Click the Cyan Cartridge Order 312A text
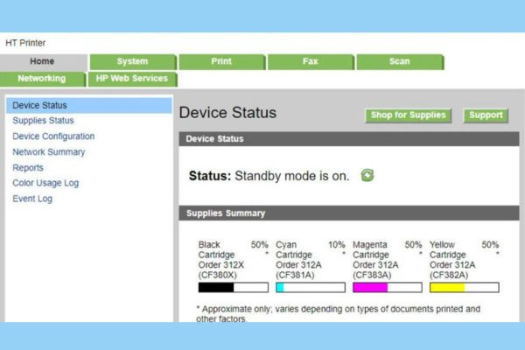Screen dimensions: 525x350 pos(298,260)
